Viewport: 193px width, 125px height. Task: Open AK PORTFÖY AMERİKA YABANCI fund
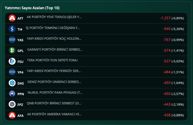pyautogui.click(x=54, y=114)
